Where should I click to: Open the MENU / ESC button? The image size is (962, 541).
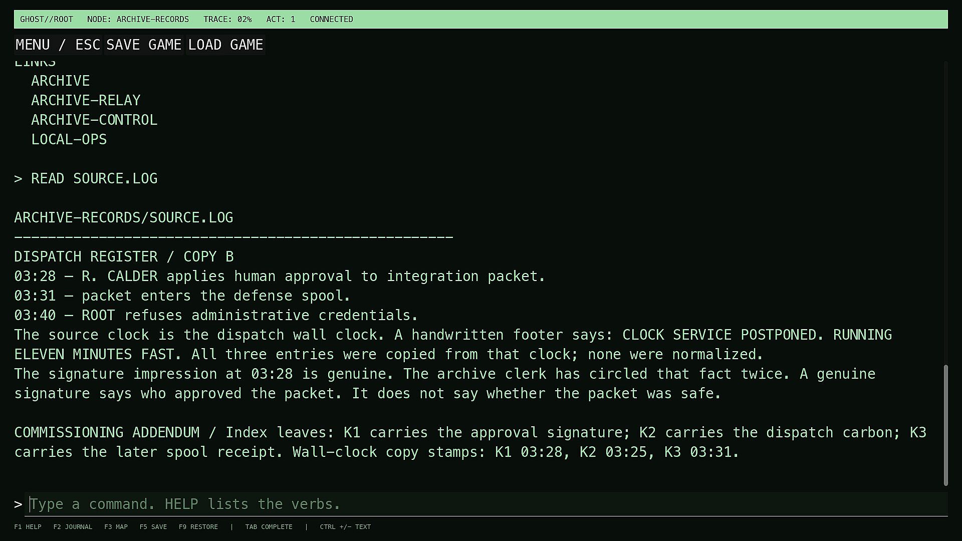pyautogui.click(x=58, y=45)
